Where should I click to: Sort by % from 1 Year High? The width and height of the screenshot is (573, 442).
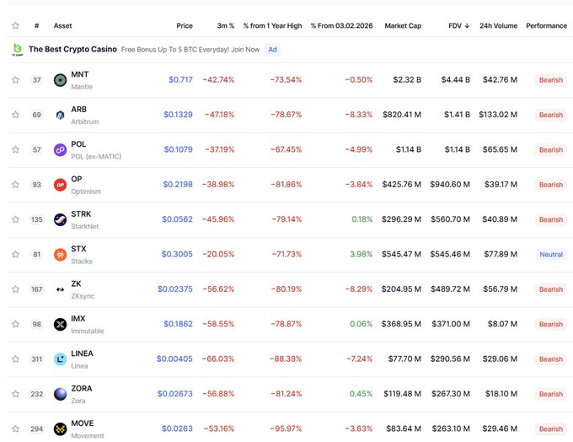272,25
